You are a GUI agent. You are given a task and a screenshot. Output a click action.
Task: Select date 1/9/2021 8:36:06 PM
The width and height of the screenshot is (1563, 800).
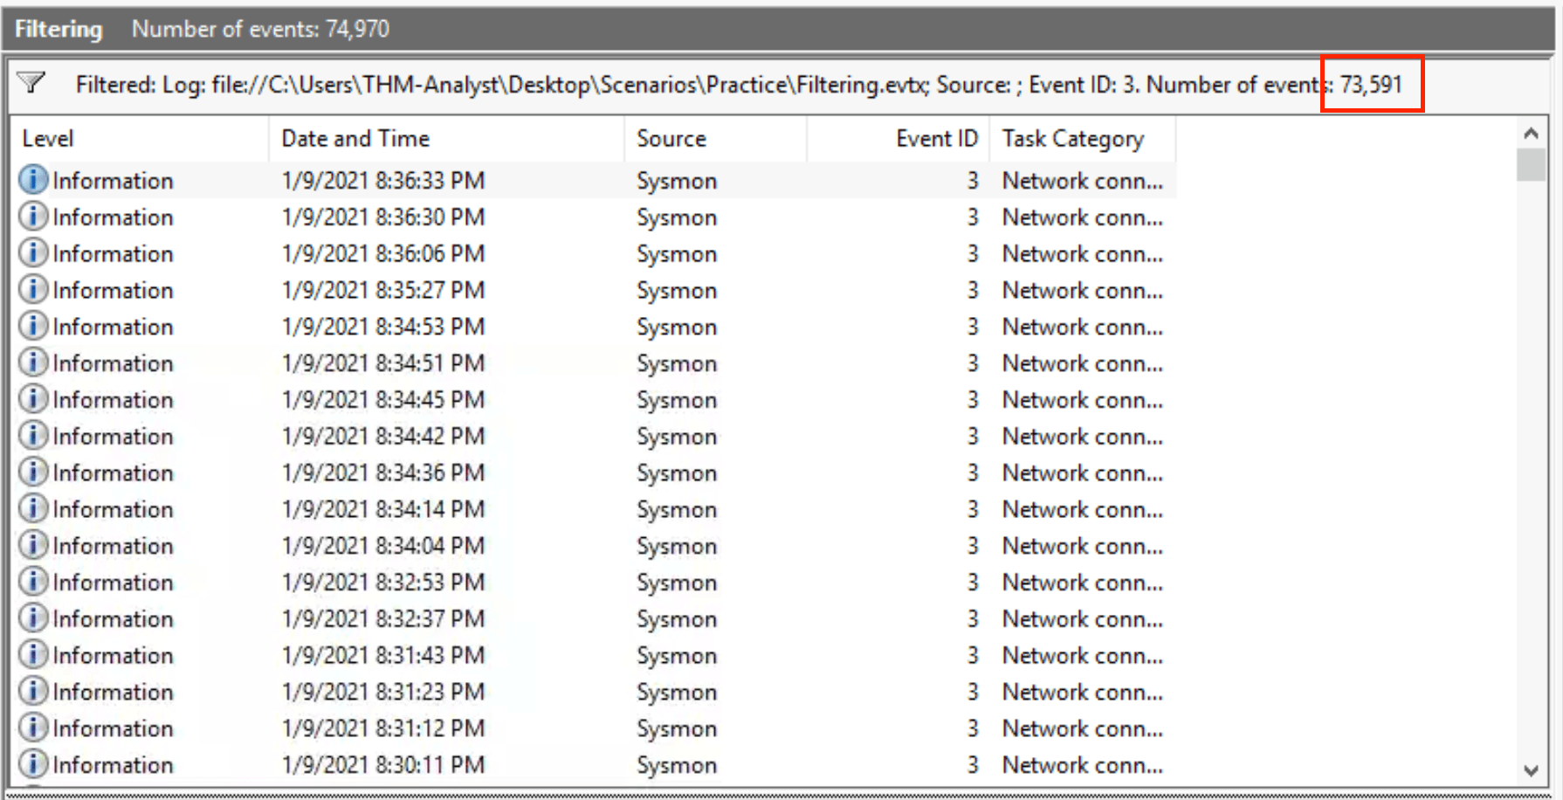point(382,253)
